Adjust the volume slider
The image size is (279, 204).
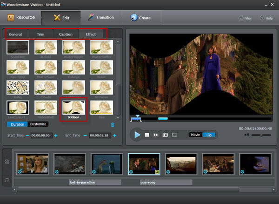tap(261, 135)
